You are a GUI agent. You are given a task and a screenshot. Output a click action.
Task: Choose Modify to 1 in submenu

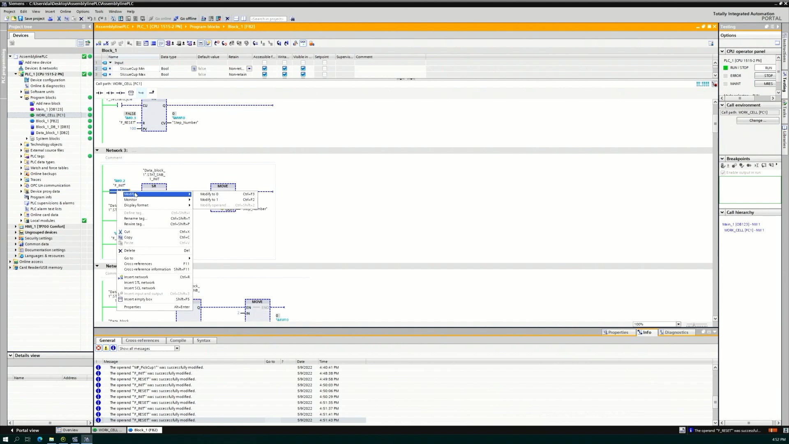click(x=209, y=200)
